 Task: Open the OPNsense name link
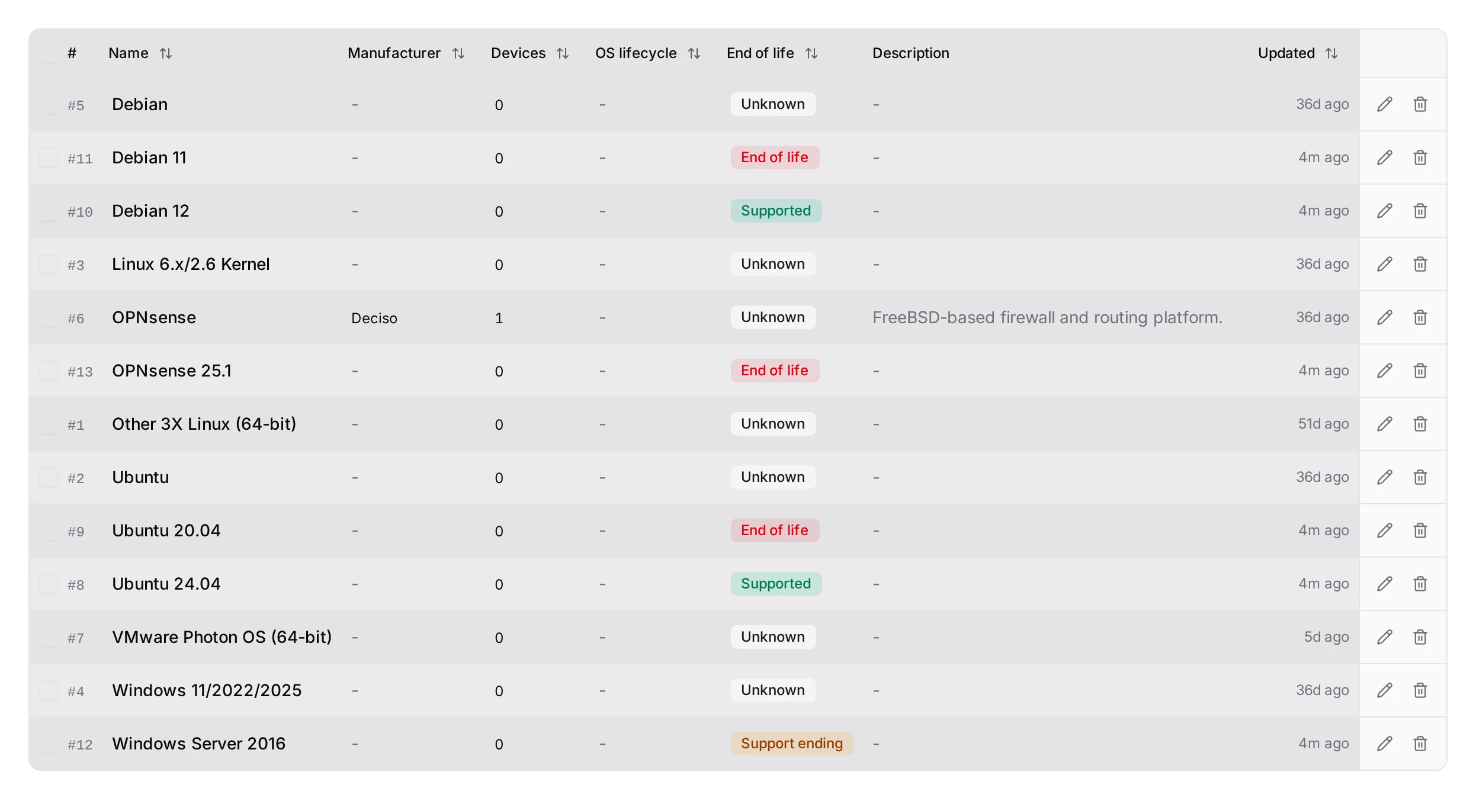tap(154, 317)
